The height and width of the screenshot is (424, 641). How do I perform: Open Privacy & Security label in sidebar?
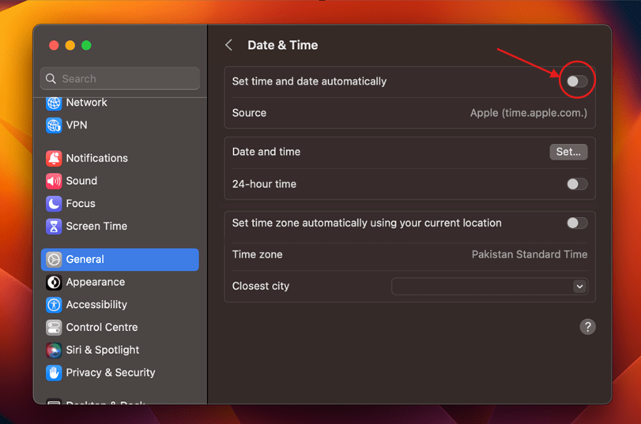click(x=111, y=373)
